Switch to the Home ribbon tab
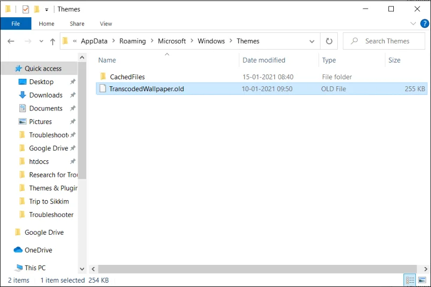This screenshot has width=431, height=287. (46, 24)
